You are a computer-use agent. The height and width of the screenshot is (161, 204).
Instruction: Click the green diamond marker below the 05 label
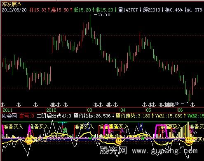click(x=143, y=138)
